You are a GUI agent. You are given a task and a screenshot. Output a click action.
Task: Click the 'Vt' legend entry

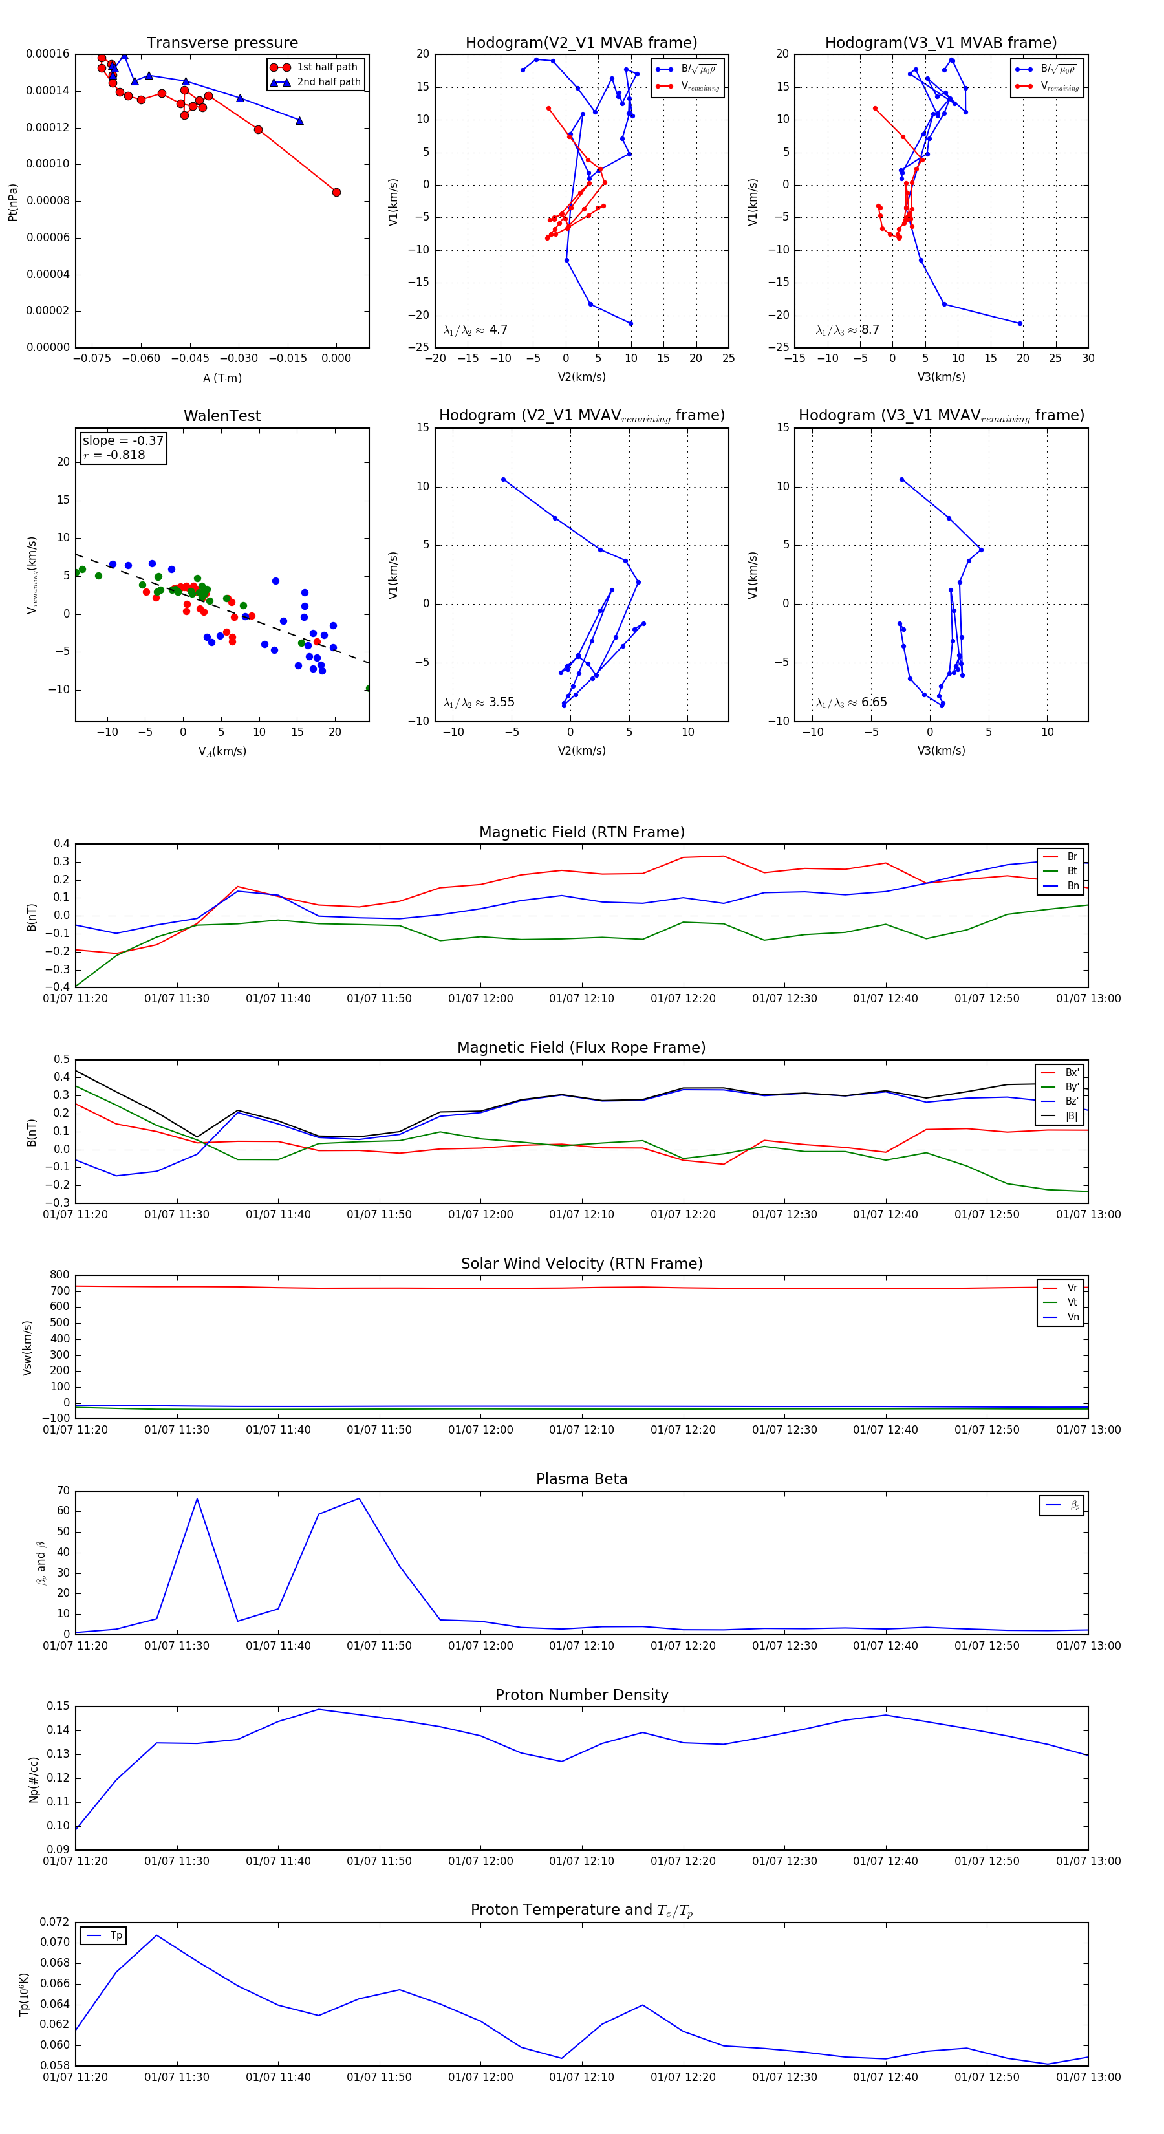[1061, 1302]
